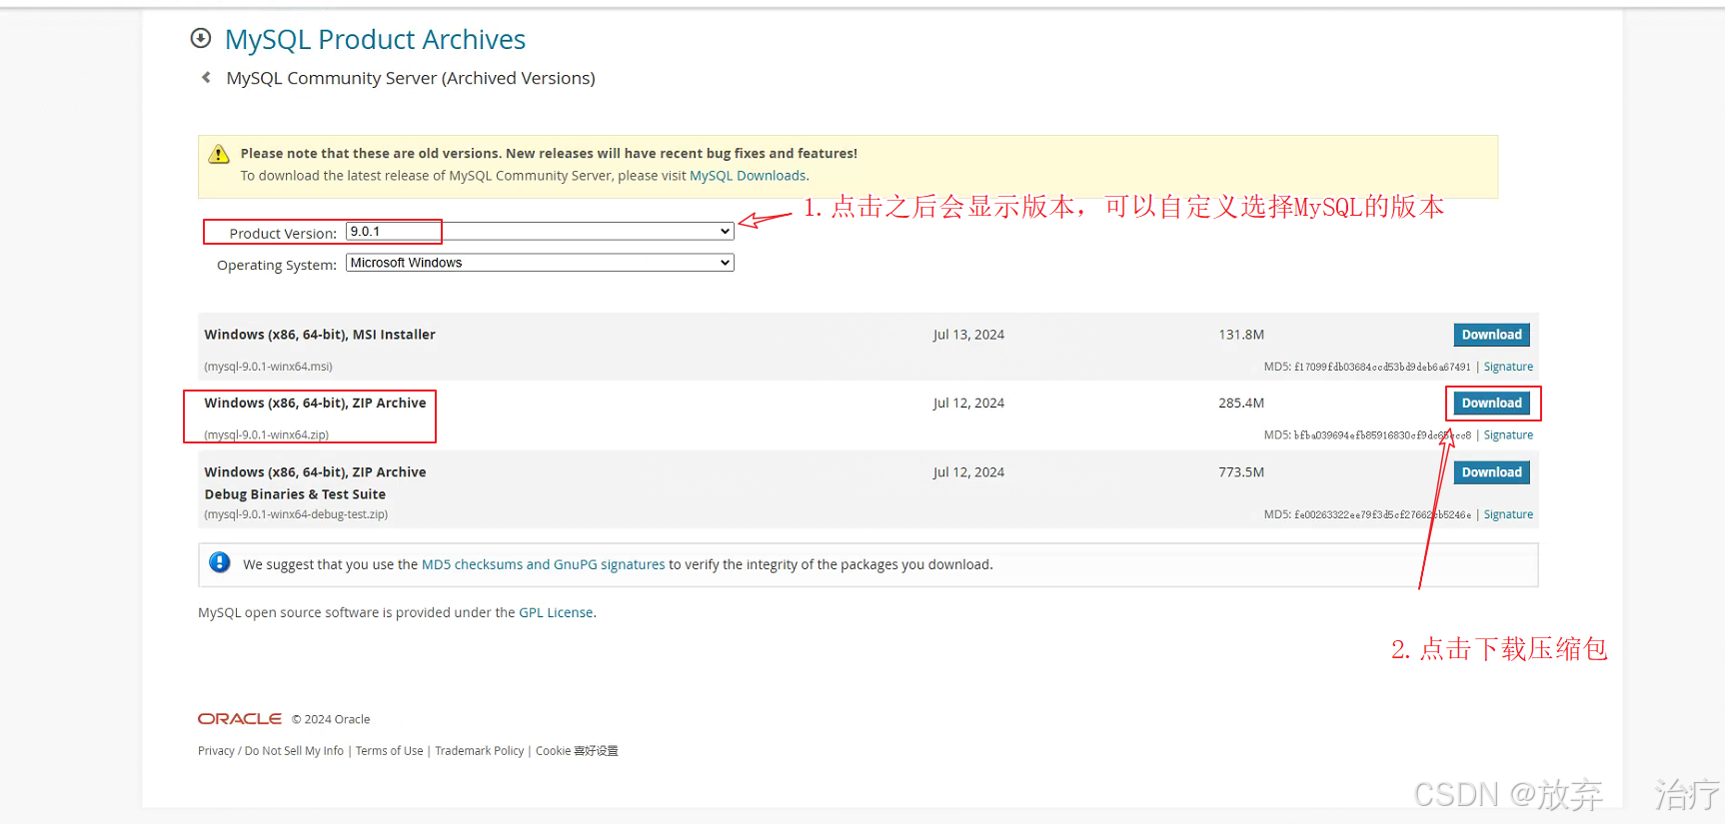Open MD5 checksums and GnuPG signatures link

543,564
